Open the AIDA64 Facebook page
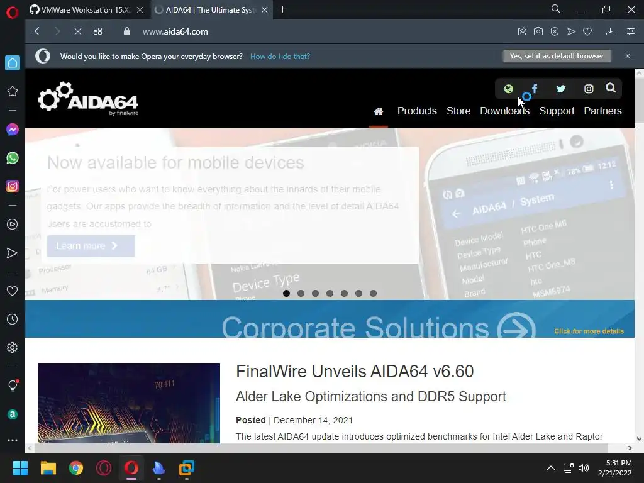The width and height of the screenshot is (644, 483). [x=535, y=89]
